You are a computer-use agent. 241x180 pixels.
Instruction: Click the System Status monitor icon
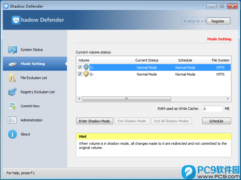[x=12, y=50]
